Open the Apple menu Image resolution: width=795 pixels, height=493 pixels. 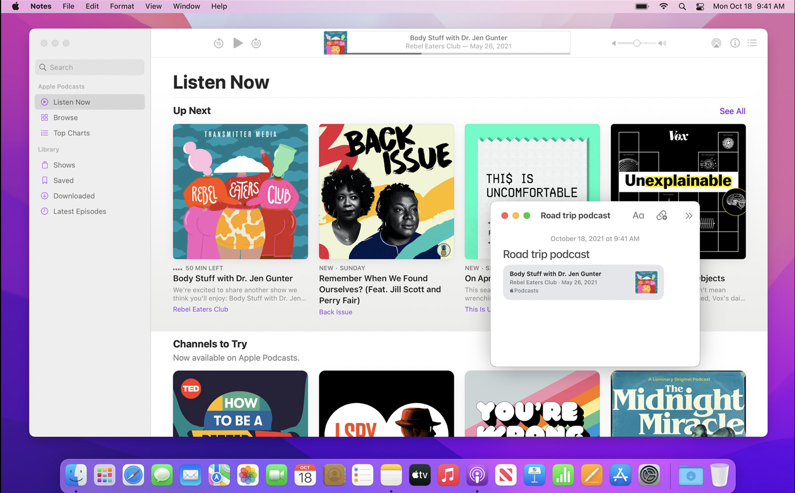(x=15, y=6)
